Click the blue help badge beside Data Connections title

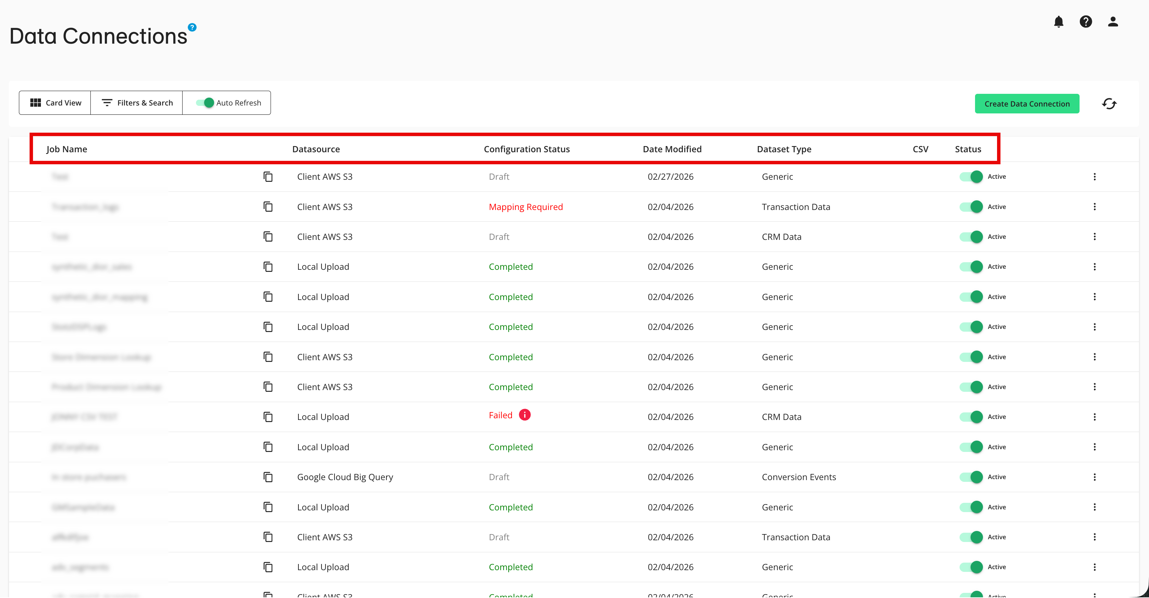[x=192, y=27]
